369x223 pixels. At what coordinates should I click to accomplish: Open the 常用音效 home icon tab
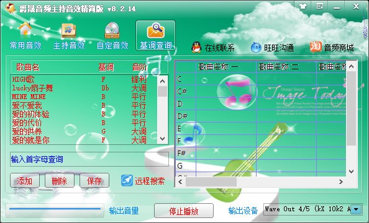pyautogui.click(x=25, y=35)
